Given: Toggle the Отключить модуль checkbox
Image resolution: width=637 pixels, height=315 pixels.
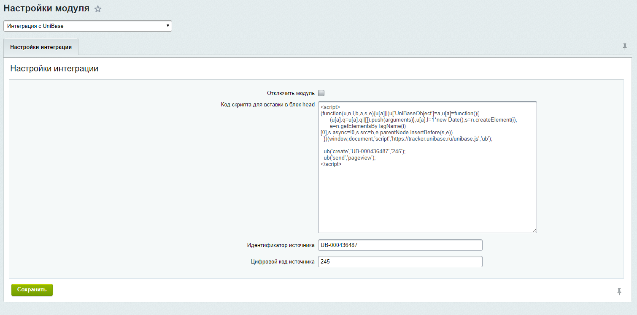Looking at the screenshot, I should (x=321, y=93).
